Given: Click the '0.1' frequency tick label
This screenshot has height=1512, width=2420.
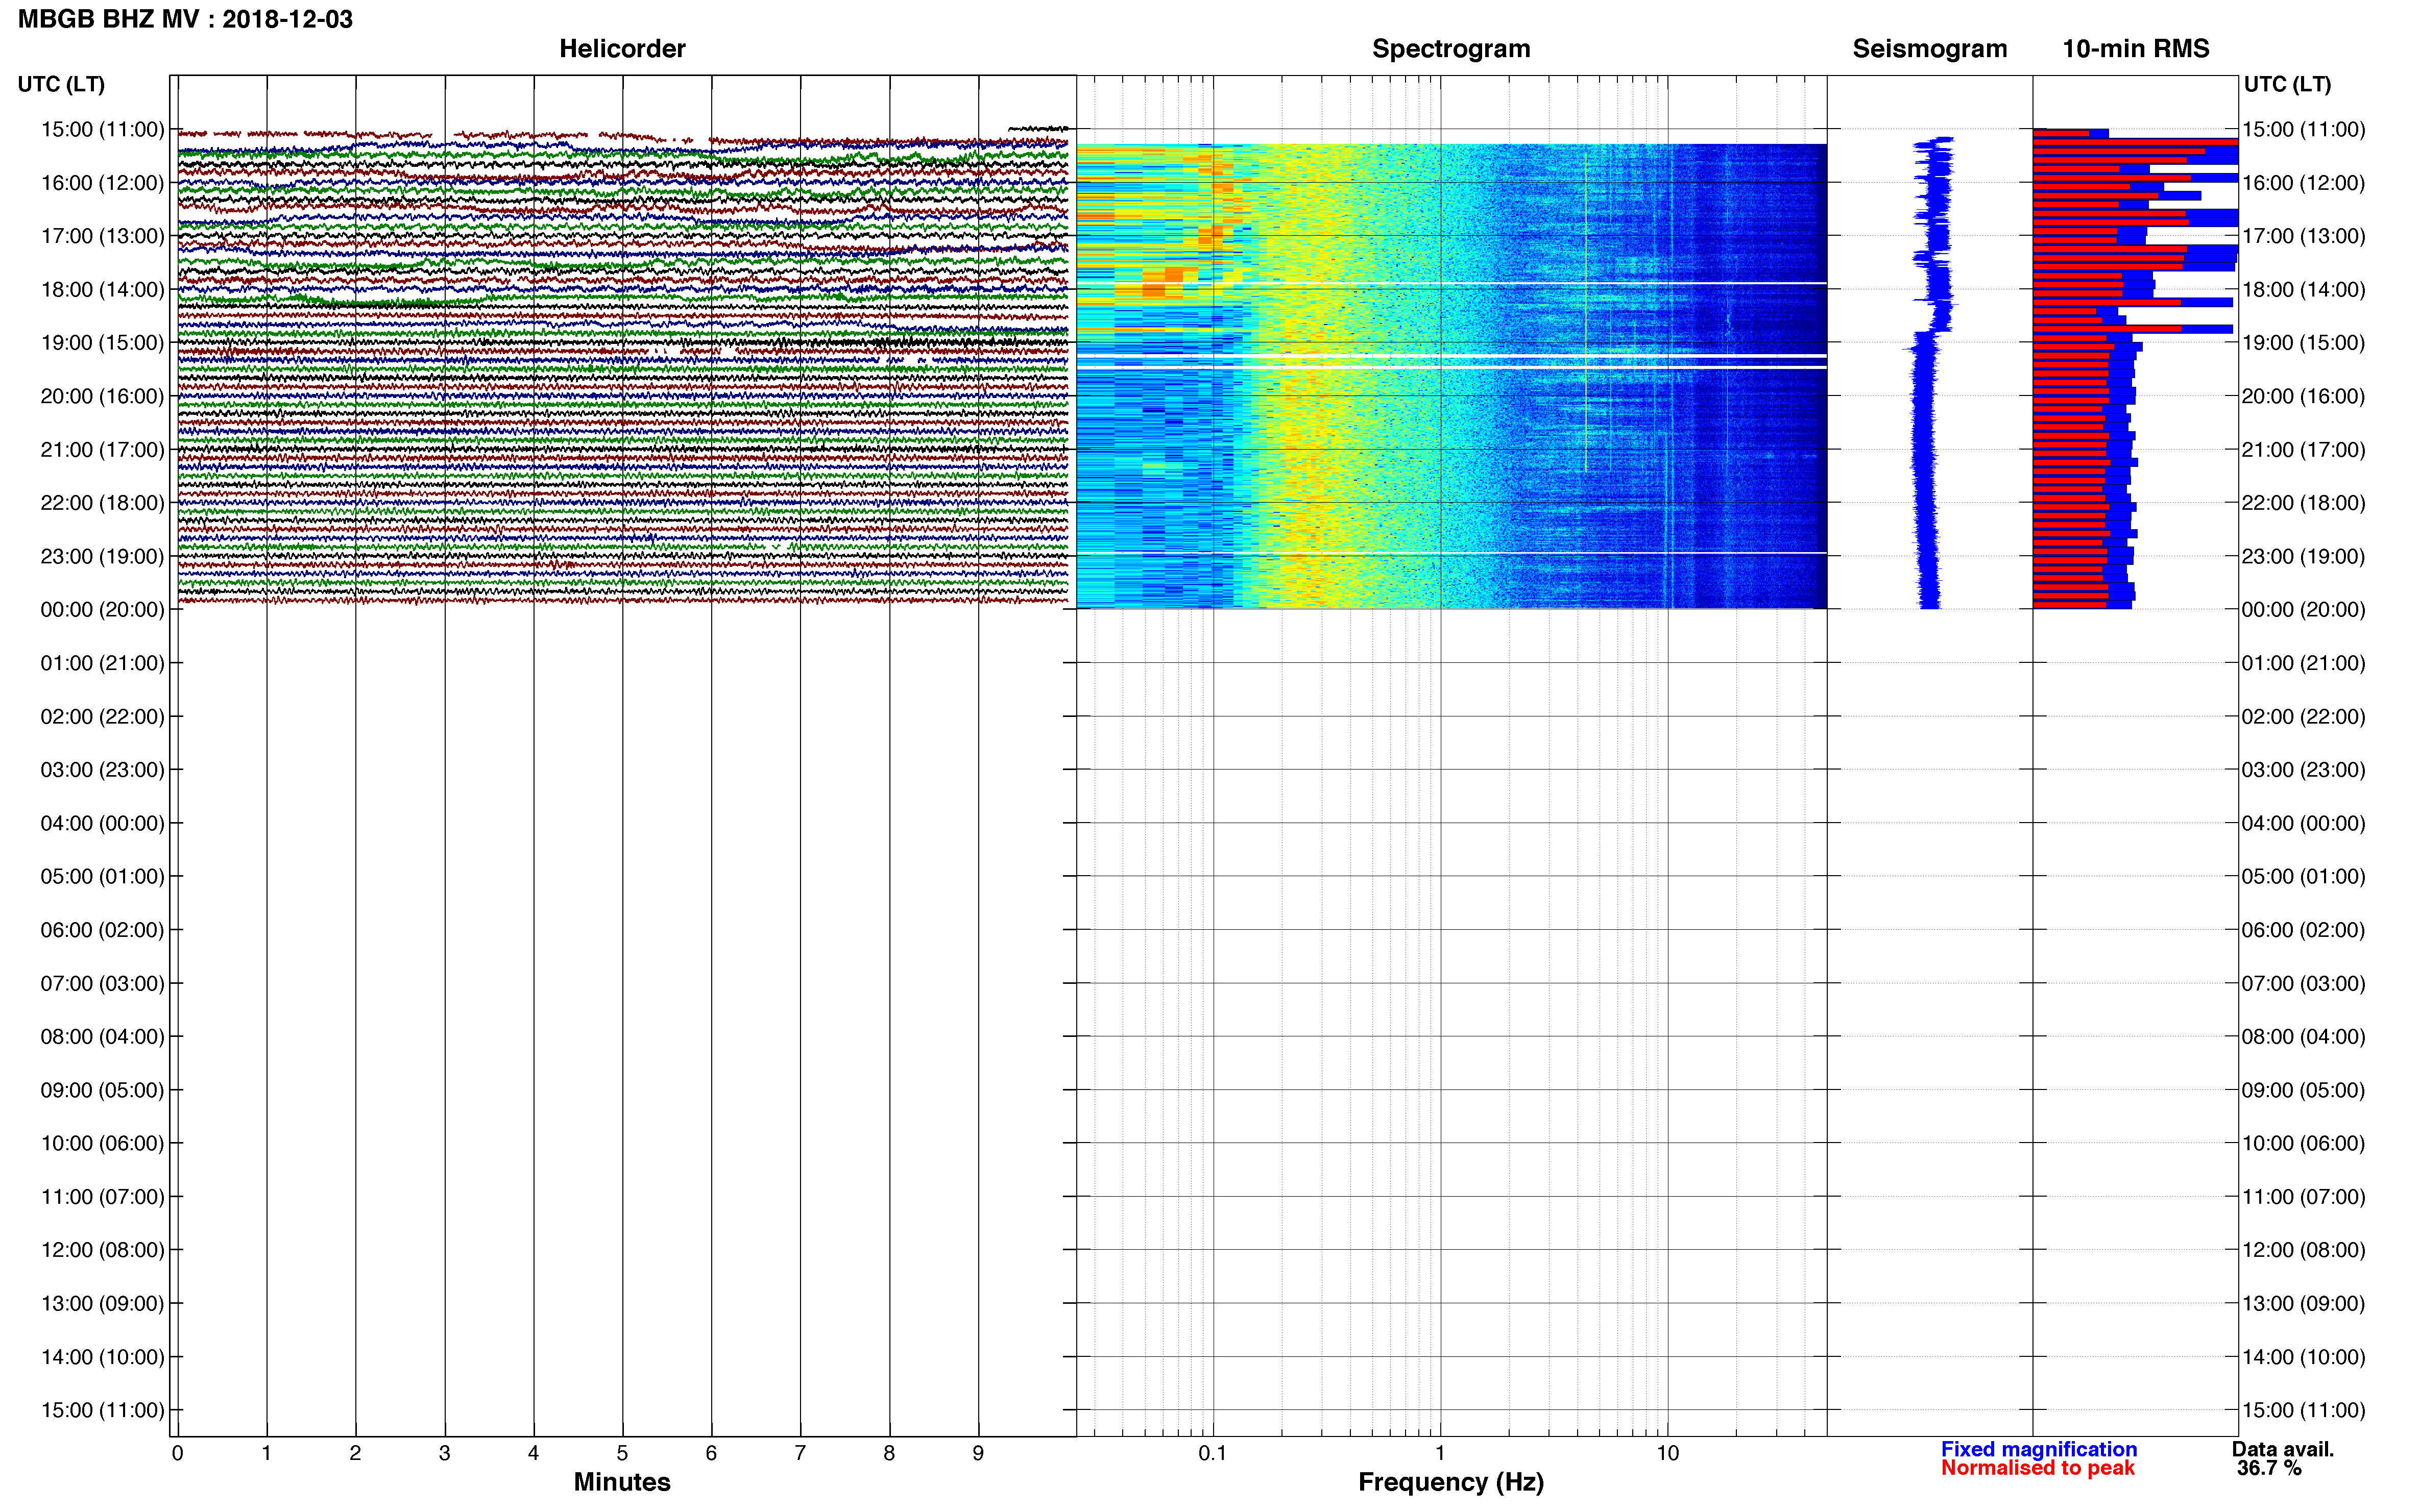Looking at the screenshot, I should [x=1213, y=1453].
